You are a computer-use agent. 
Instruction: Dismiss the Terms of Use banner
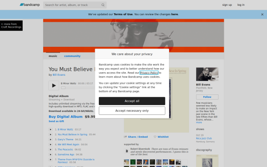tap(262, 15)
